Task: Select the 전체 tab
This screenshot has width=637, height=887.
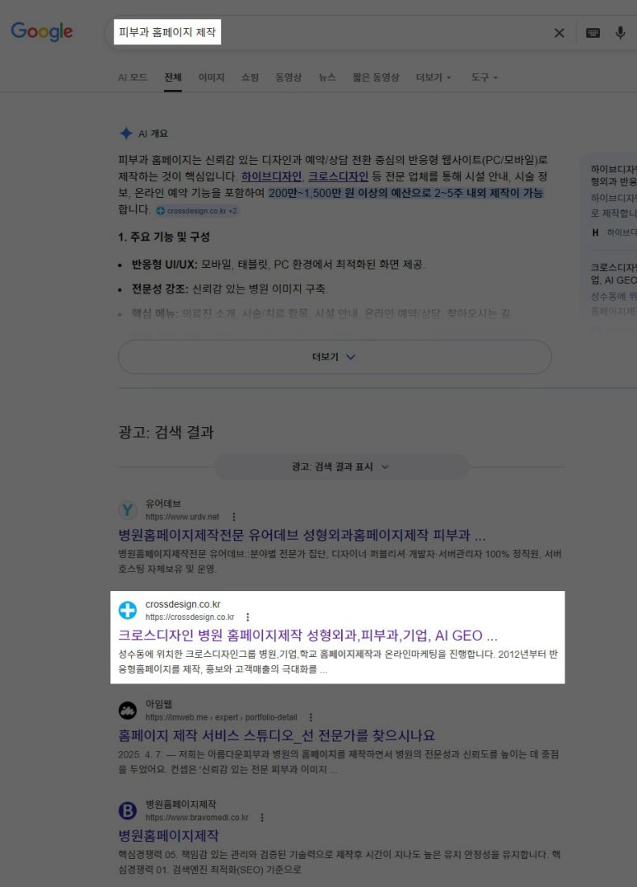Action: click(172, 77)
